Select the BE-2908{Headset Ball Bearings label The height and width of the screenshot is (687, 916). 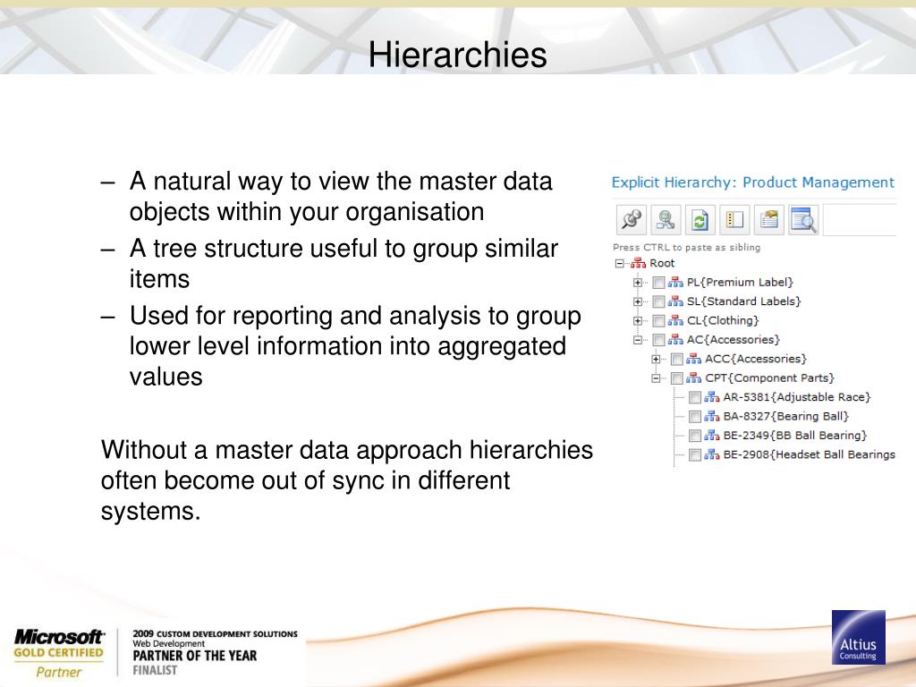tap(809, 455)
